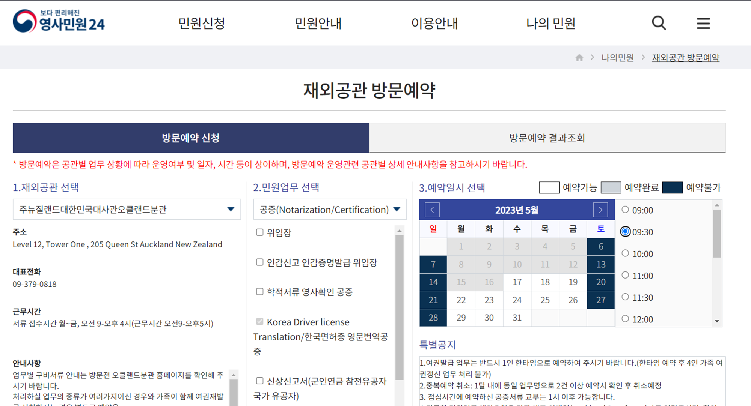Check the 위임장 checkbox

(259, 232)
